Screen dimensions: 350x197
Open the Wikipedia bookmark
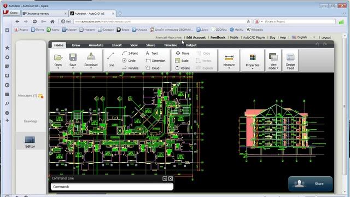click(255, 30)
